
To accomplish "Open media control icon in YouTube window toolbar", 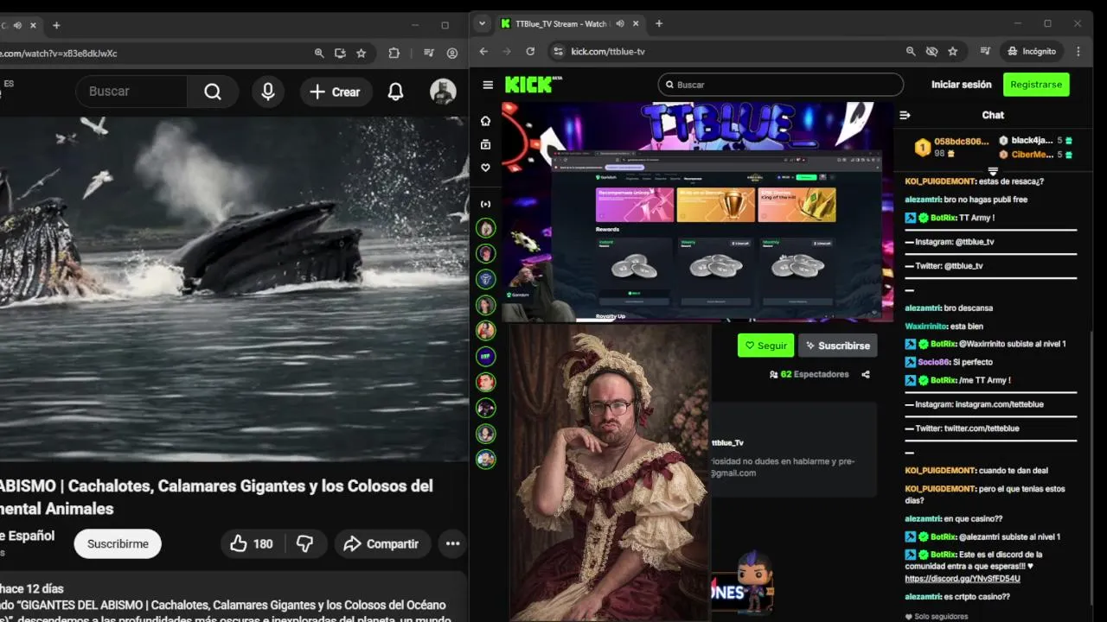I will [429, 54].
